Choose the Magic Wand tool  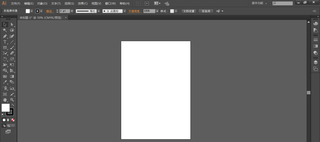click(x=5, y=30)
